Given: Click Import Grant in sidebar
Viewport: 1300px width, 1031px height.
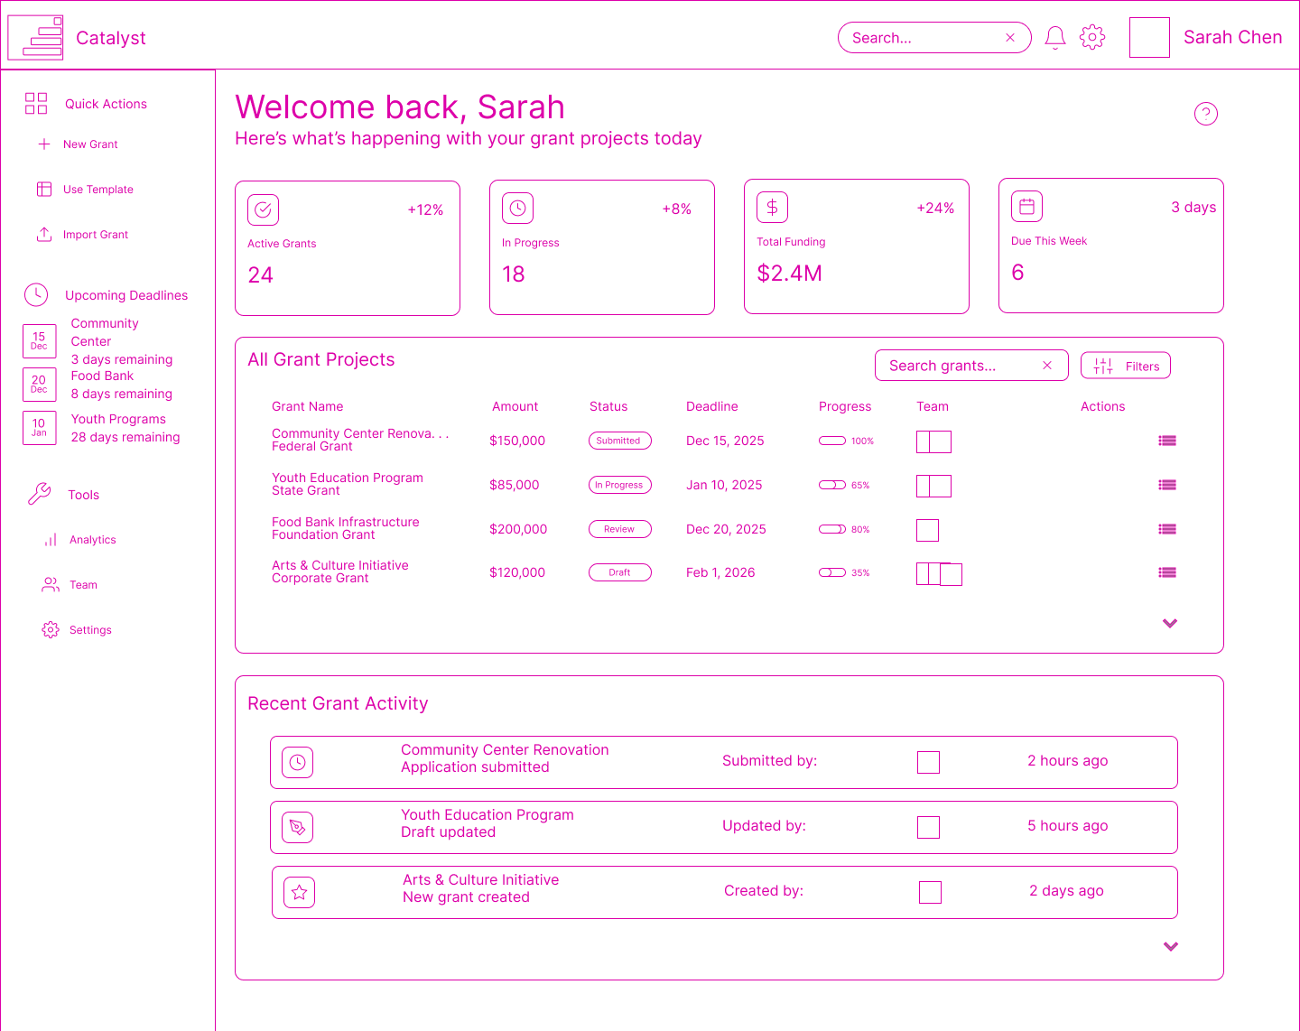Looking at the screenshot, I should [95, 235].
